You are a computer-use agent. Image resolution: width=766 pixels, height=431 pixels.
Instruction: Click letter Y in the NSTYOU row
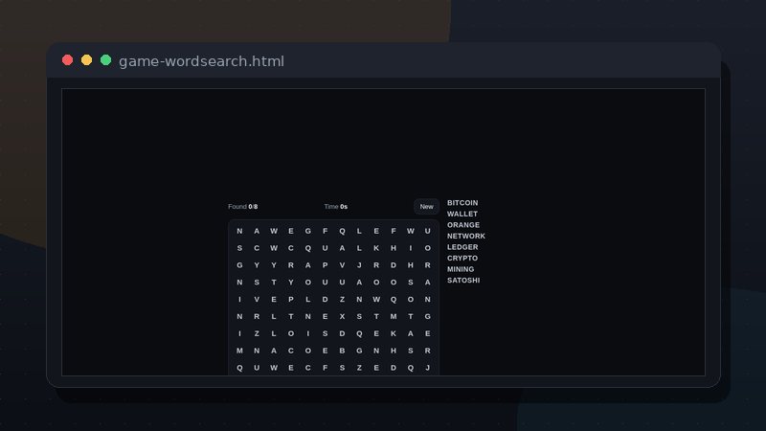[x=291, y=283]
